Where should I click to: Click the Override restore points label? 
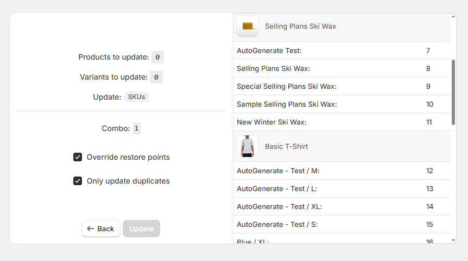tap(128, 157)
